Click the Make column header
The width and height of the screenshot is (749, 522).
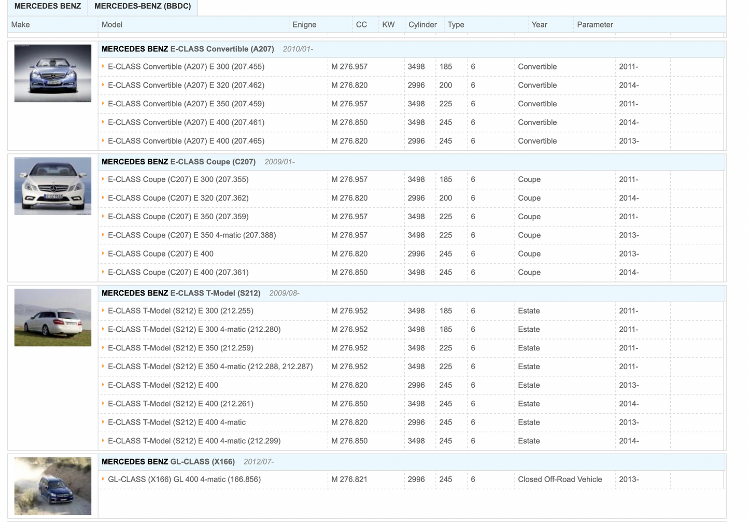(x=21, y=25)
